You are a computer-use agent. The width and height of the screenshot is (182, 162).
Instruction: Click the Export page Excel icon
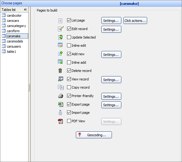[61, 104]
